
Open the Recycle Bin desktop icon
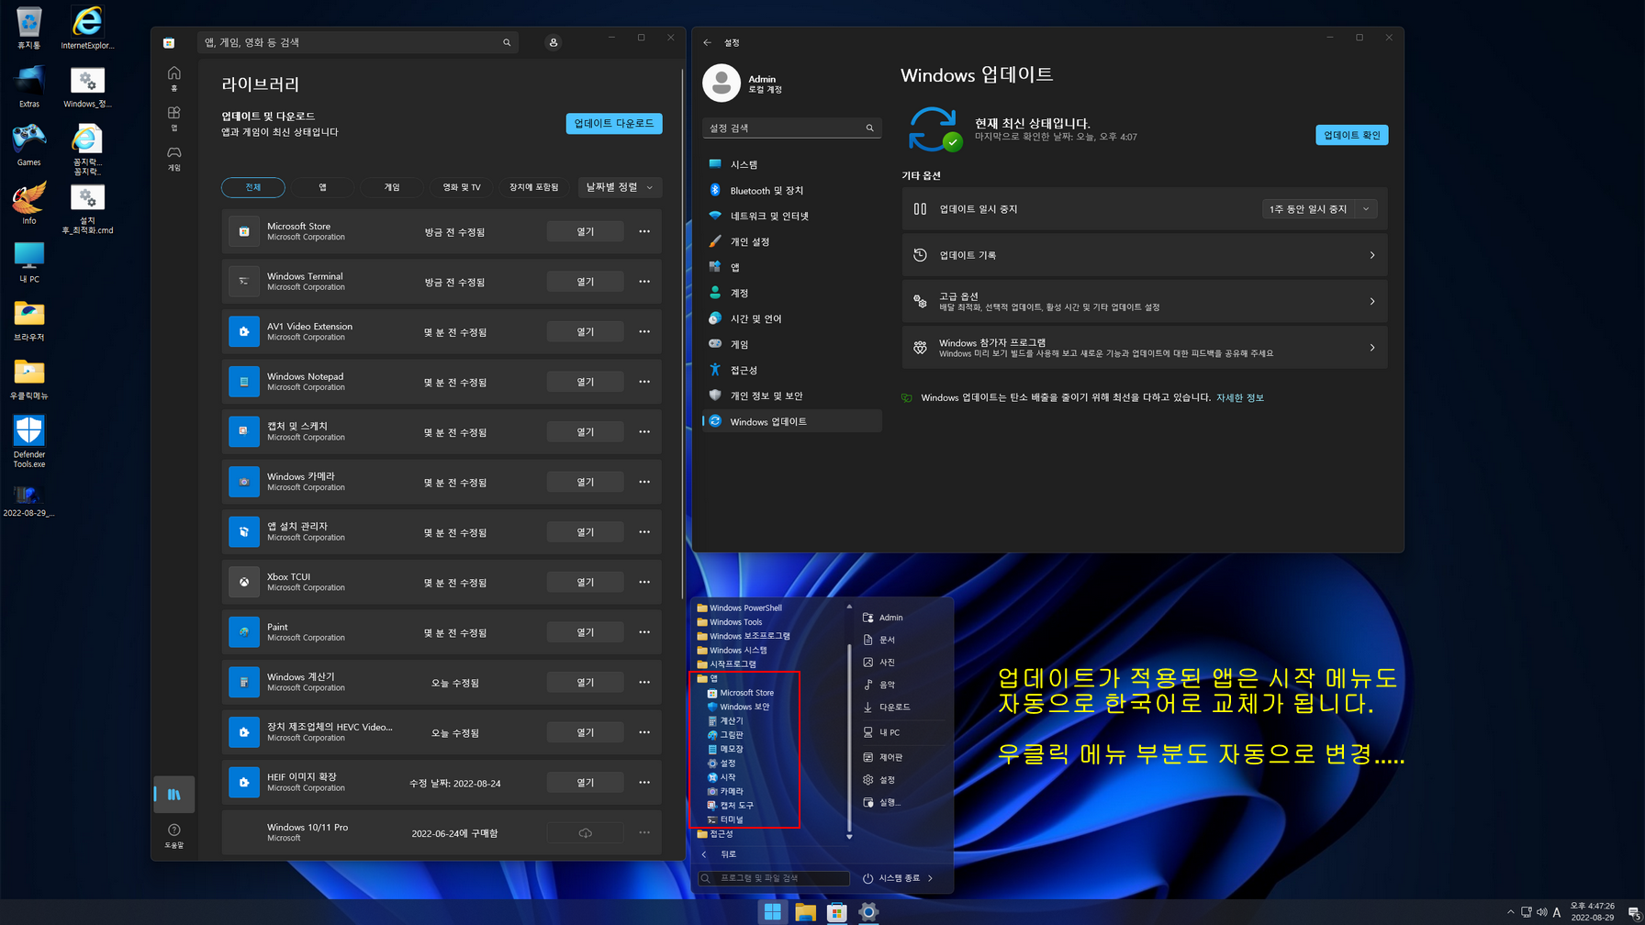pyautogui.click(x=29, y=28)
